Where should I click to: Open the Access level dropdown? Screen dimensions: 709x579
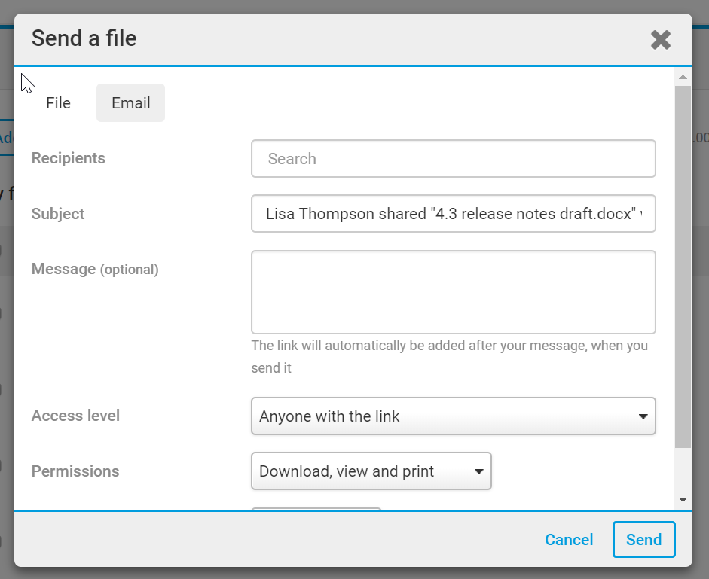pos(453,416)
